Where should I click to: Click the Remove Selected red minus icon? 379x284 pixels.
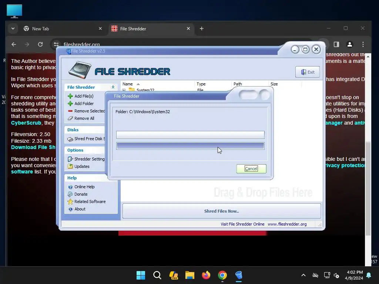pos(70,111)
